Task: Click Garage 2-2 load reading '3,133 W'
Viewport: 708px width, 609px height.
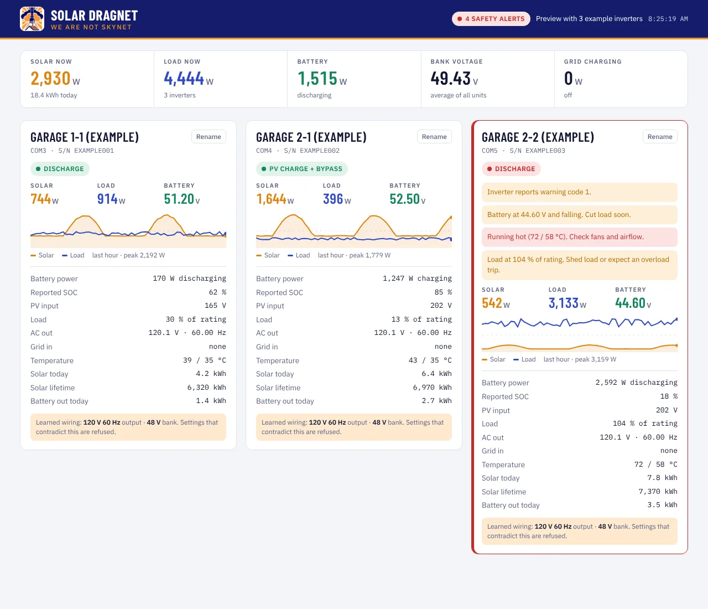Action: click(568, 303)
